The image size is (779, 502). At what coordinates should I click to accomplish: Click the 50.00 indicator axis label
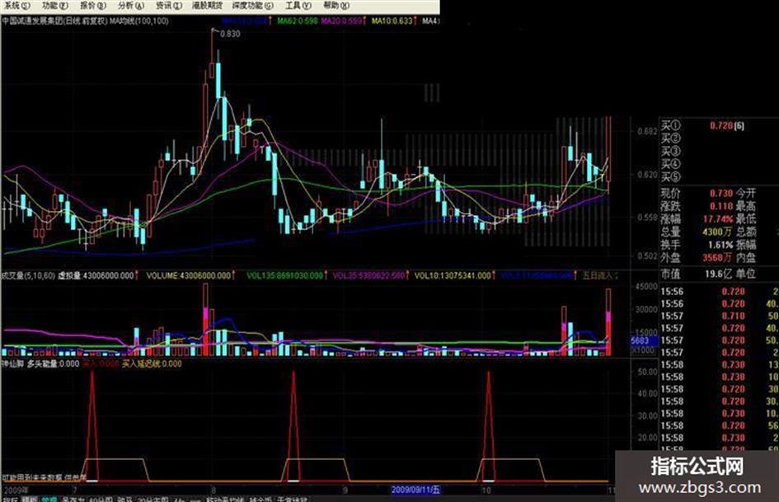coord(647,372)
